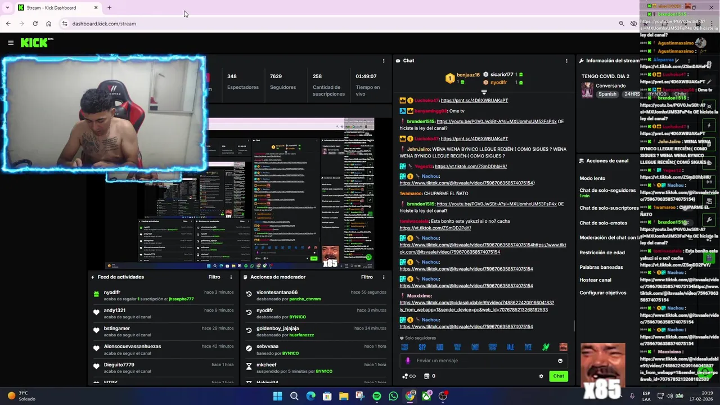The width and height of the screenshot is (720, 405).
Task: Open Spotify from the taskbar
Action: (377, 396)
